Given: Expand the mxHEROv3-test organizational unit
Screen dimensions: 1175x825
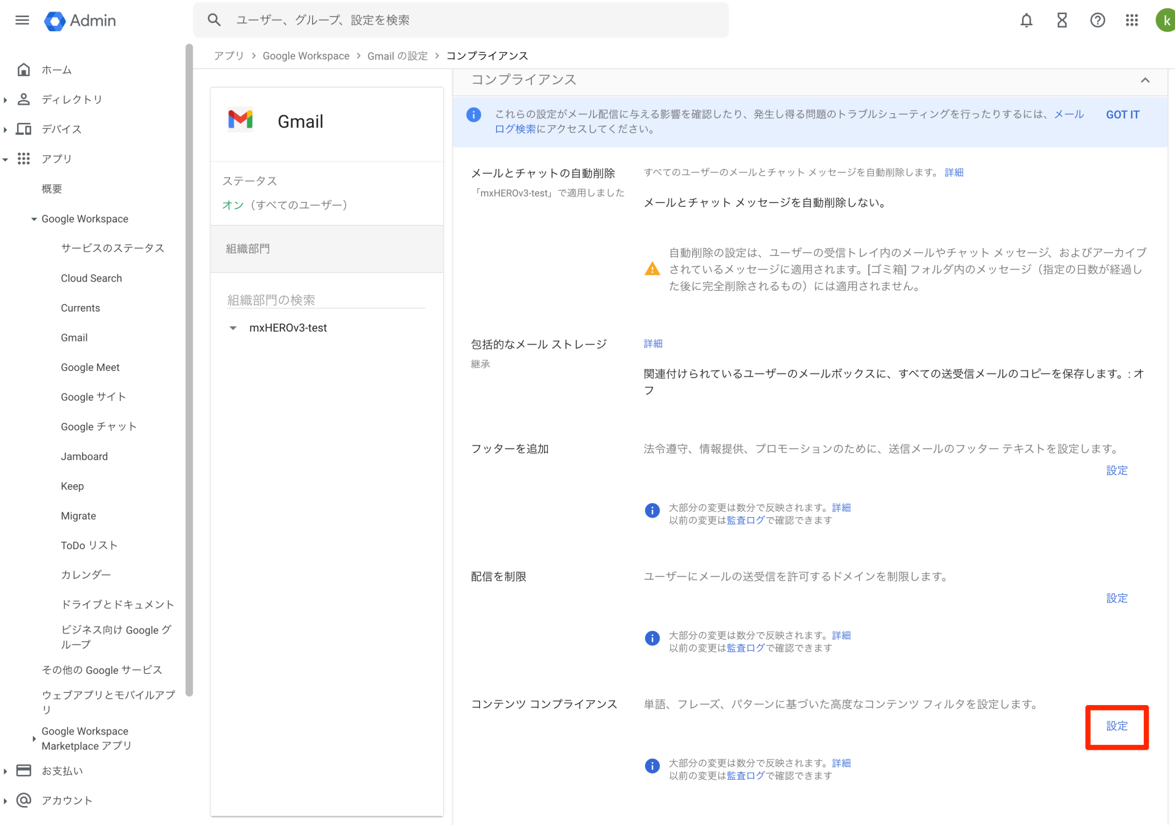Looking at the screenshot, I should pyautogui.click(x=233, y=327).
